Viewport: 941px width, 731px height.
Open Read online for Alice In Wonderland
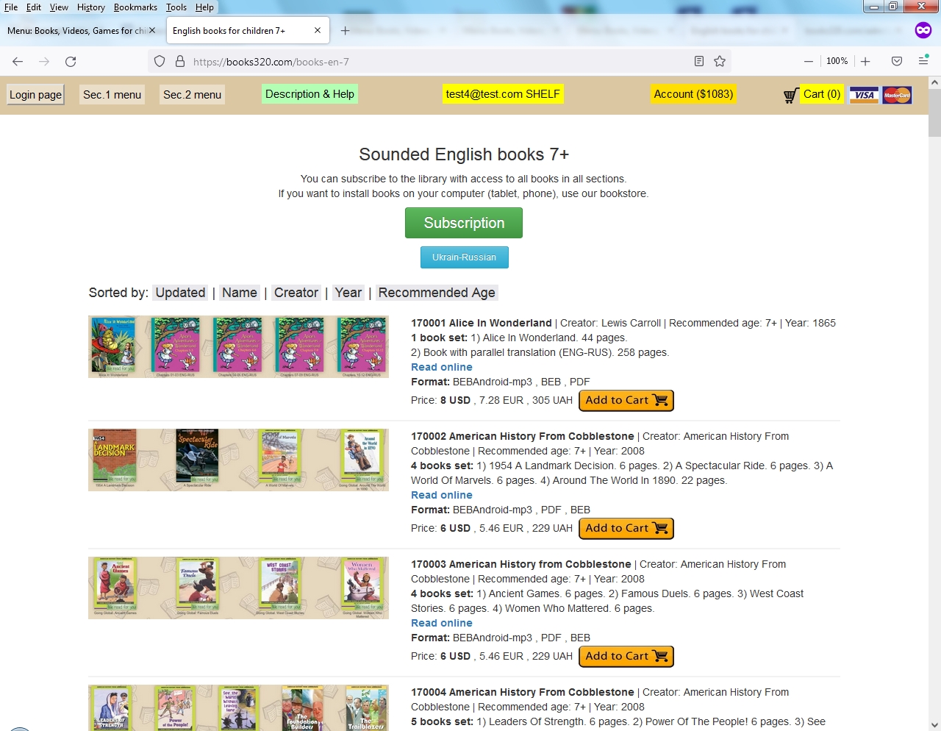click(x=442, y=367)
